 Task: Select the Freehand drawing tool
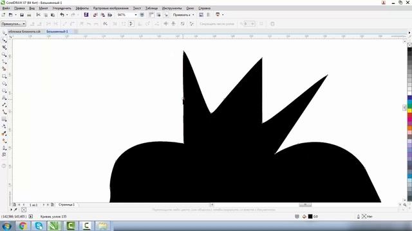pos(4,62)
